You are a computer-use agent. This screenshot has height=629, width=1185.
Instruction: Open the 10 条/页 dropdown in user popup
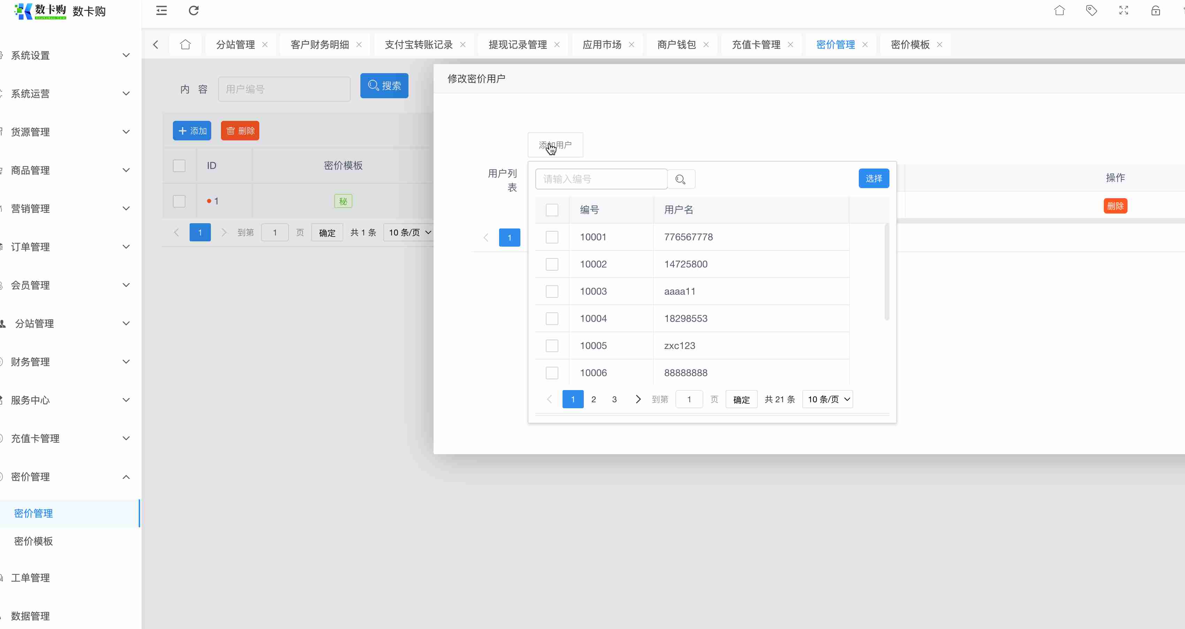pyautogui.click(x=827, y=399)
